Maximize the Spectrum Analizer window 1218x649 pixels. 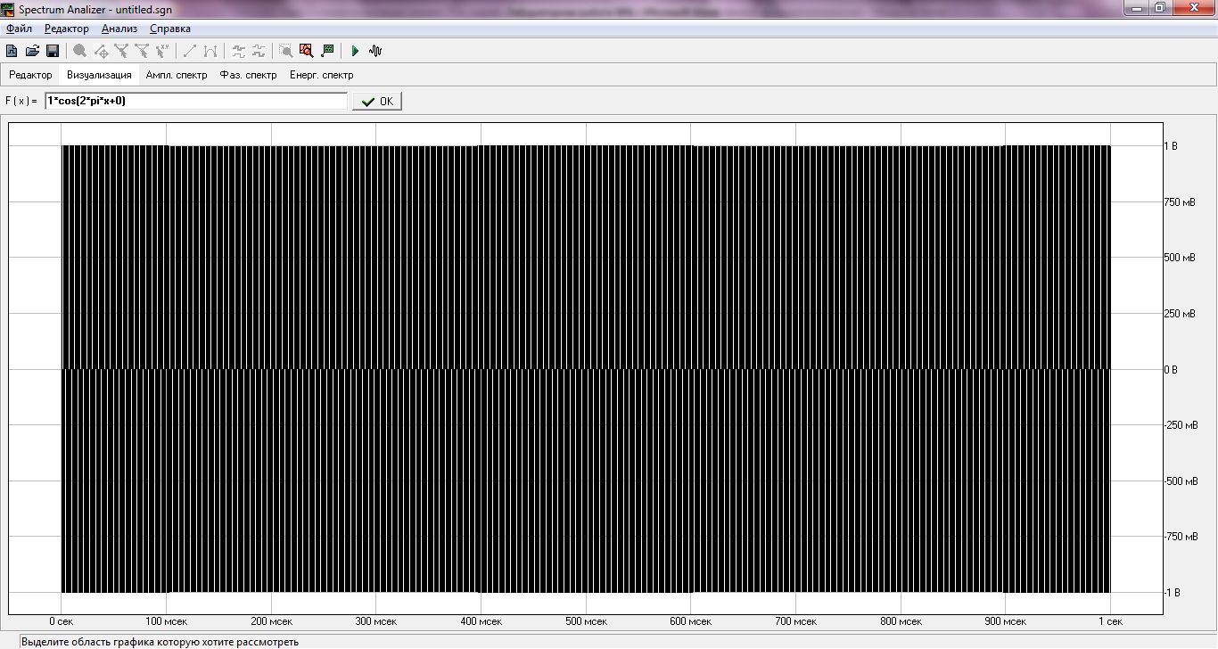coord(1159,8)
